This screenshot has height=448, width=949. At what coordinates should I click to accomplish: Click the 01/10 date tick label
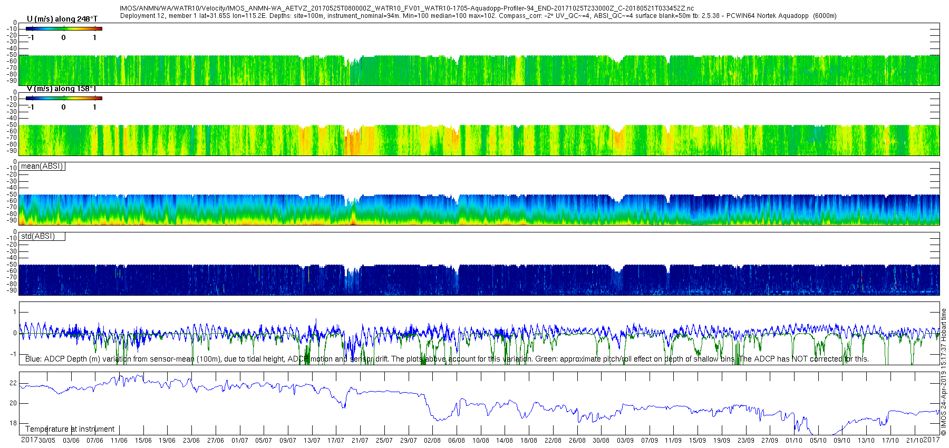(794, 441)
